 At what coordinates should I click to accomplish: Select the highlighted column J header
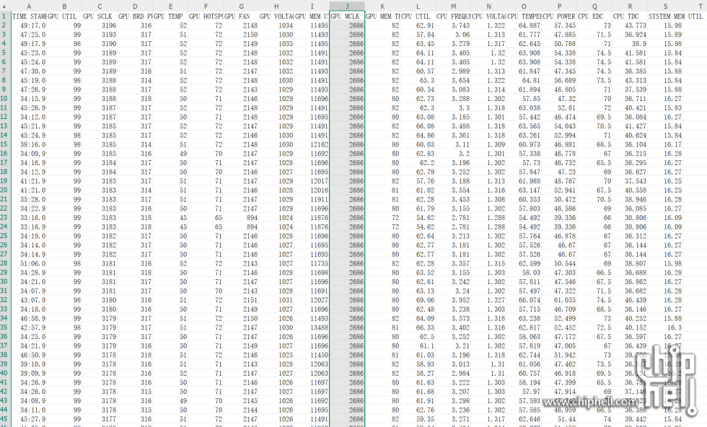coord(347,6)
